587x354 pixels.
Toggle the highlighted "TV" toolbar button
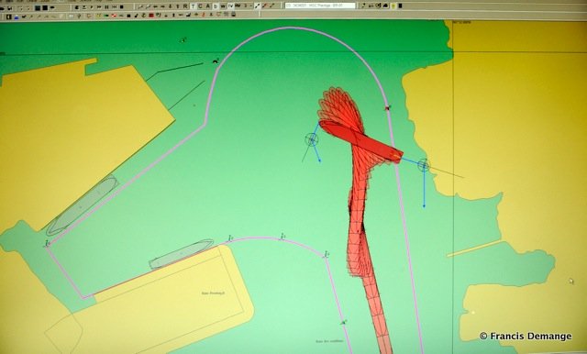click(230, 6)
